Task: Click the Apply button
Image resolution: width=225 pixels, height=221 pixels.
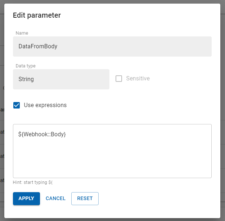Action: tap(26, 198)
